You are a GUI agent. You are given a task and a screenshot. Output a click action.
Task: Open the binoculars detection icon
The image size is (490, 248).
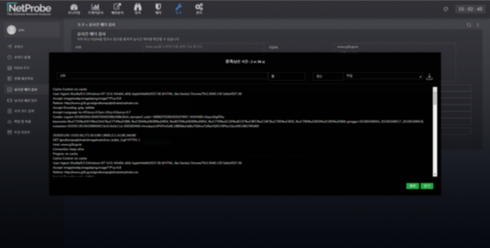138,9
